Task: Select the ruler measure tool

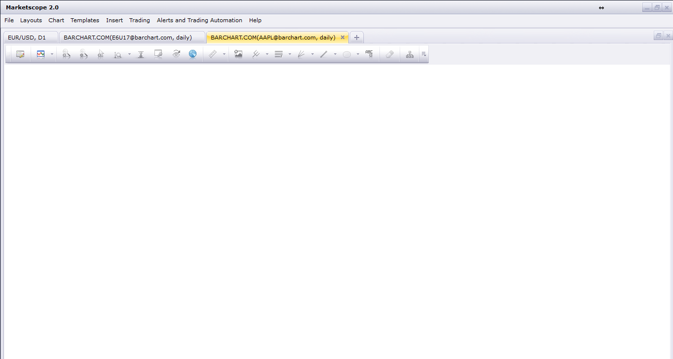Action: click(x=213, y=54)
